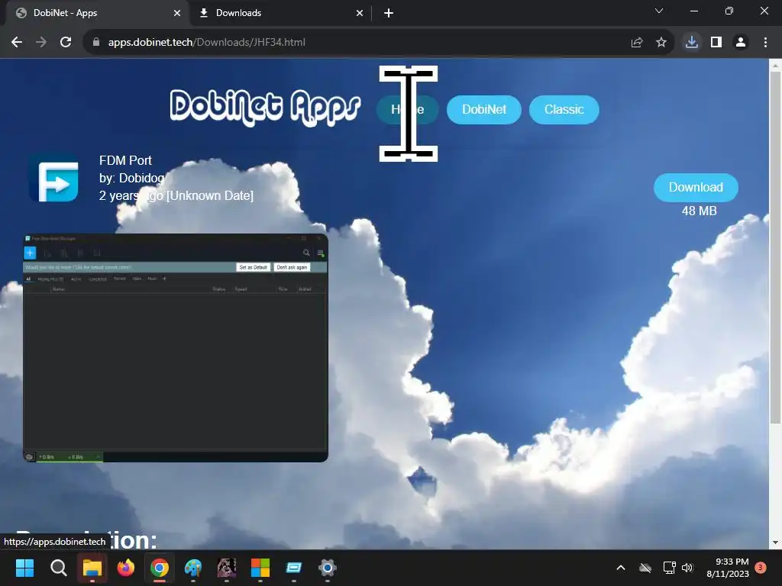
Task: Launch Firefox from the taskbar
Action: click(x=126, y=568)
